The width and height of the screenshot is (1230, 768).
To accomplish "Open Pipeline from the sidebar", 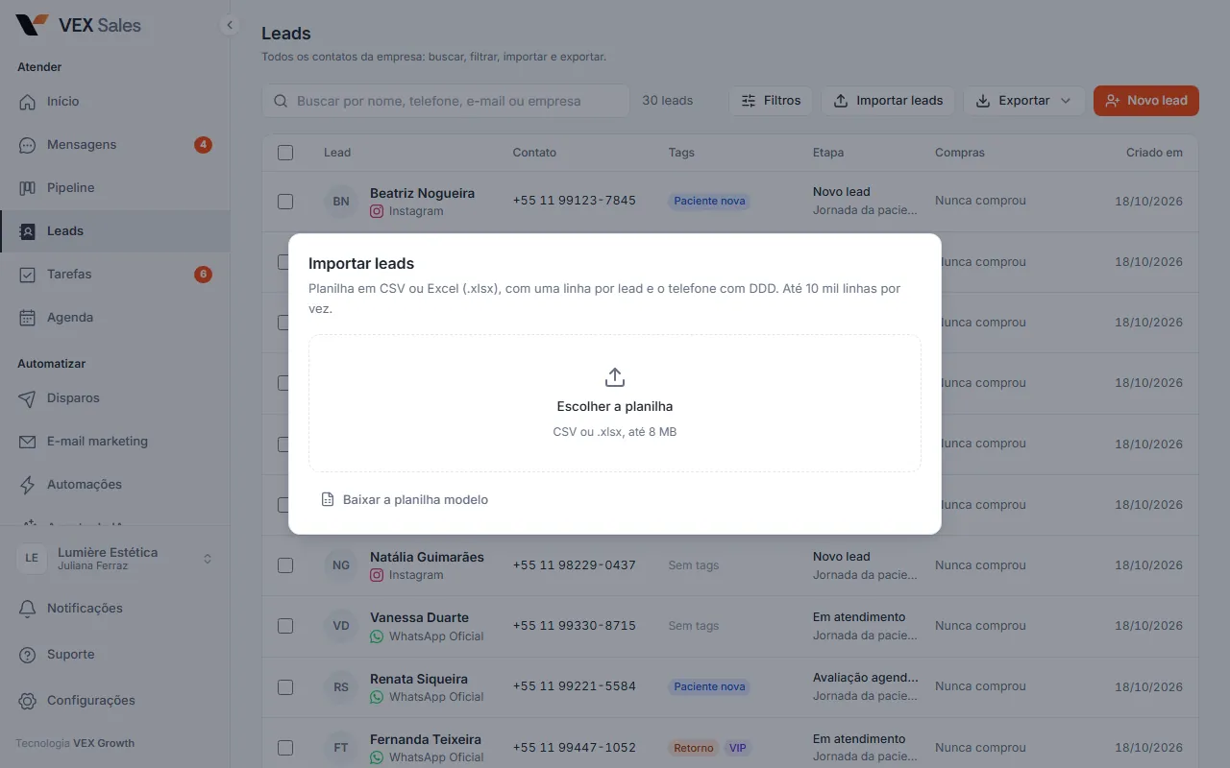I will pos(115,188).
